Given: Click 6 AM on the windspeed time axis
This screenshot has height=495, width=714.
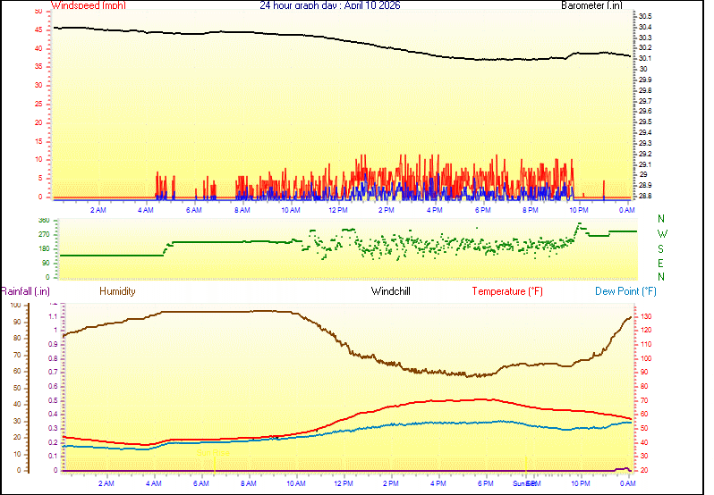Looking at the screenshot, I should point(194,210).
